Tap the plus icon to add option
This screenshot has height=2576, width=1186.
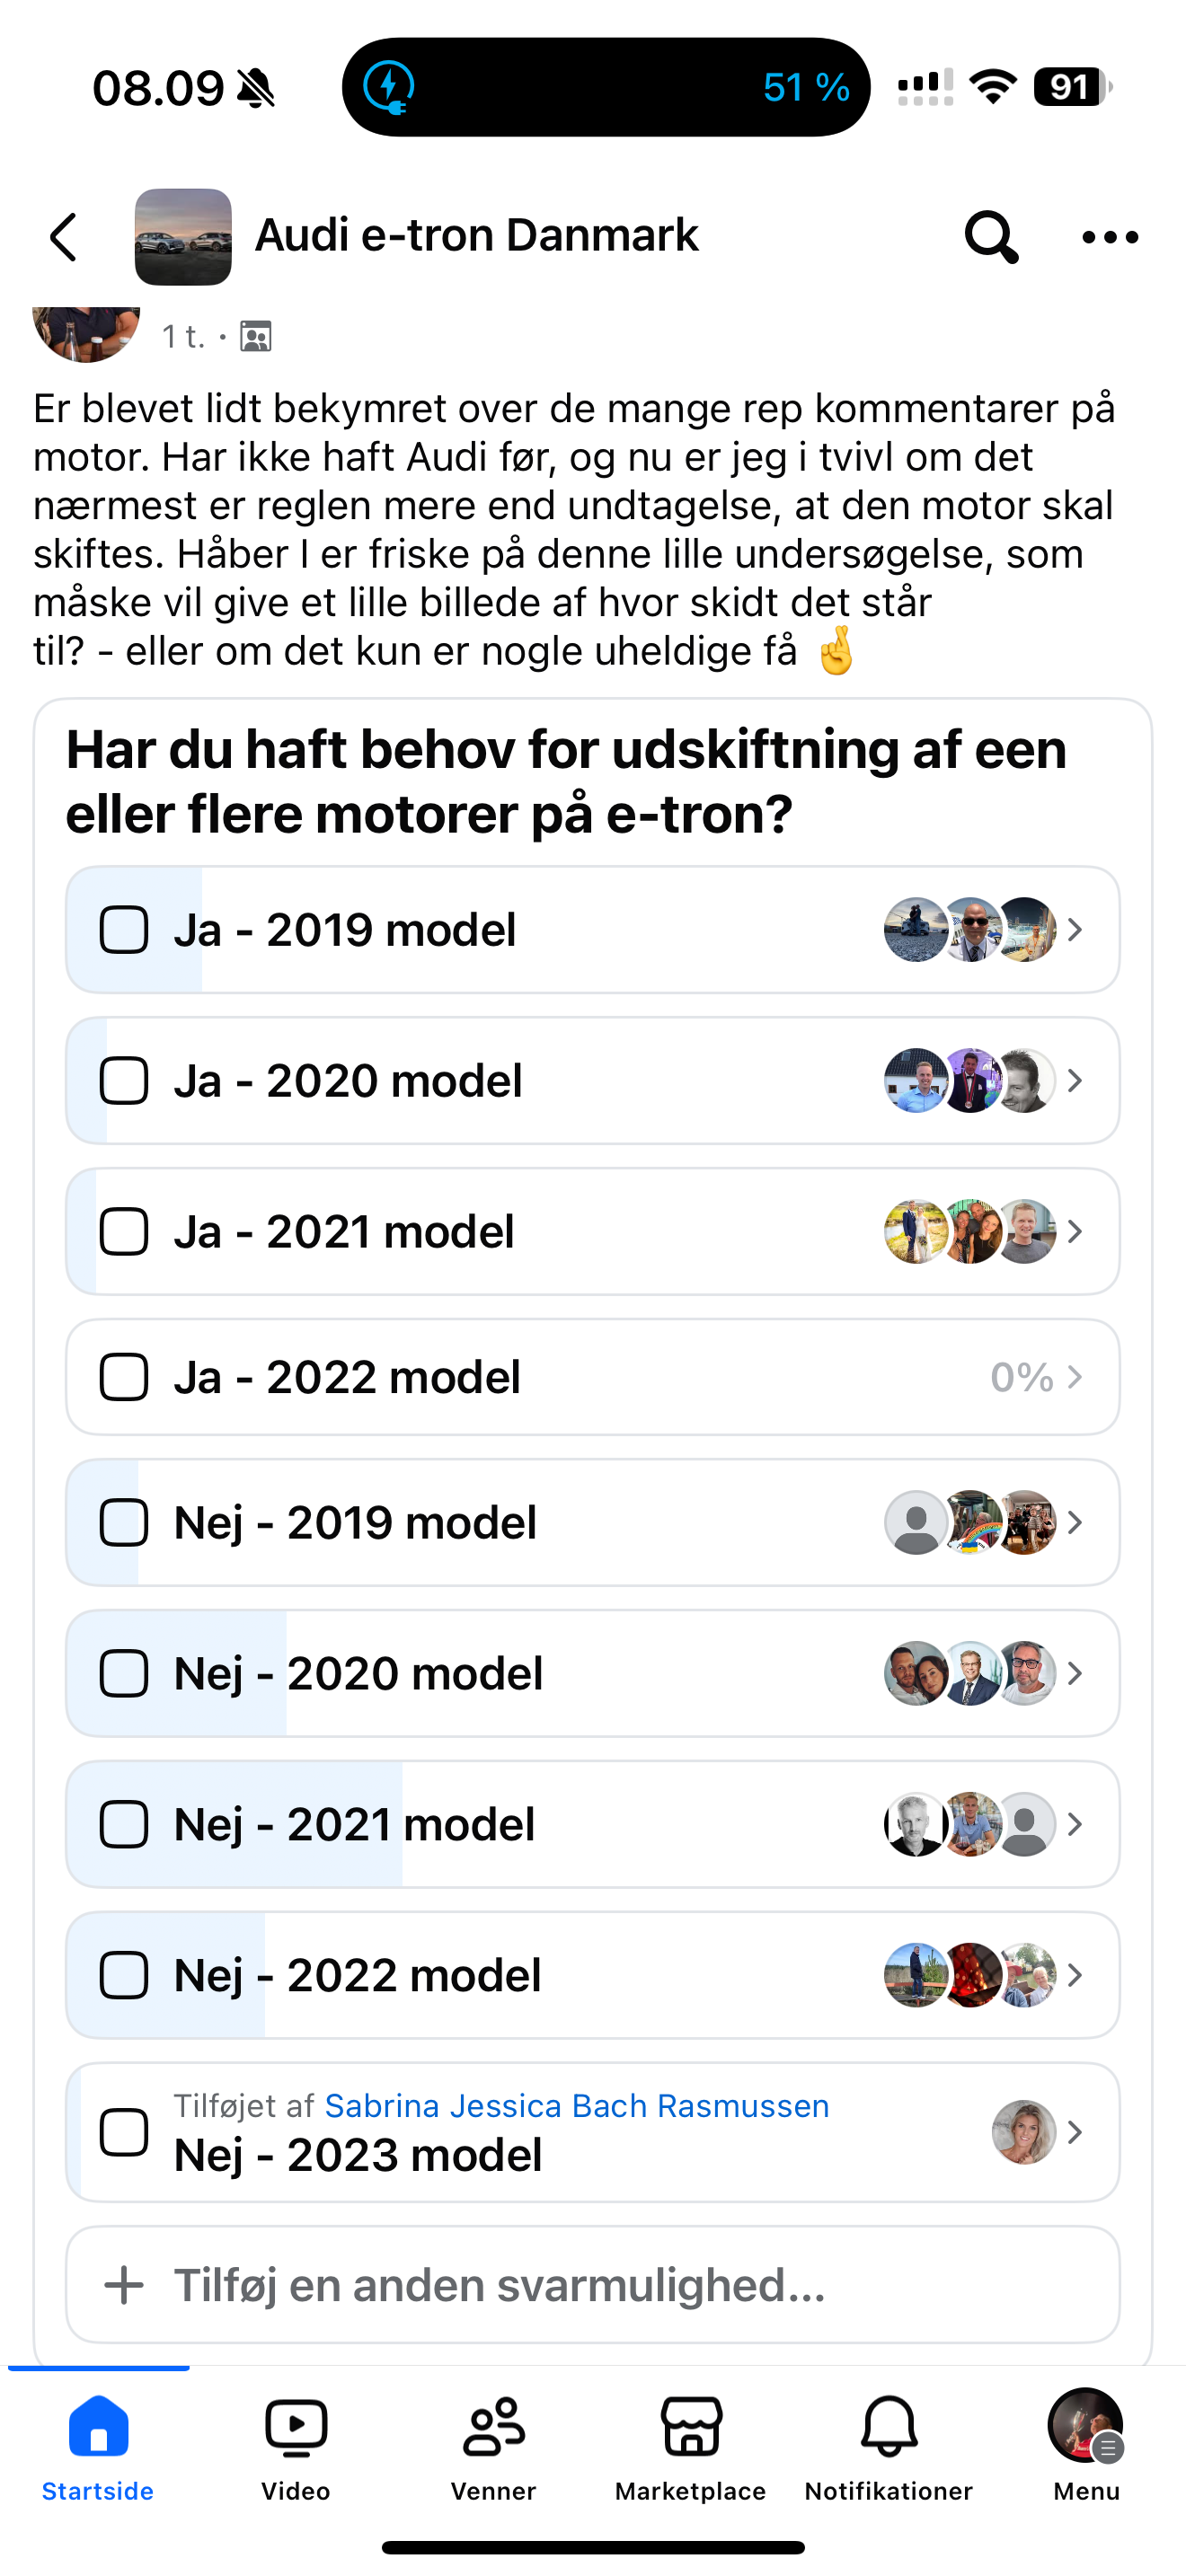click(x=124, y=2285)
